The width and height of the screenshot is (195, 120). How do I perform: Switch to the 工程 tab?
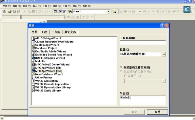pyautogui.click(x=44, y=32)
